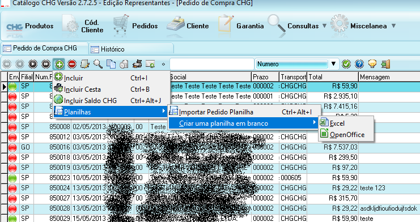This screenshot has width=420, height=222.
Task: Go to next record arrow button
Action: (x=33, y=64)
